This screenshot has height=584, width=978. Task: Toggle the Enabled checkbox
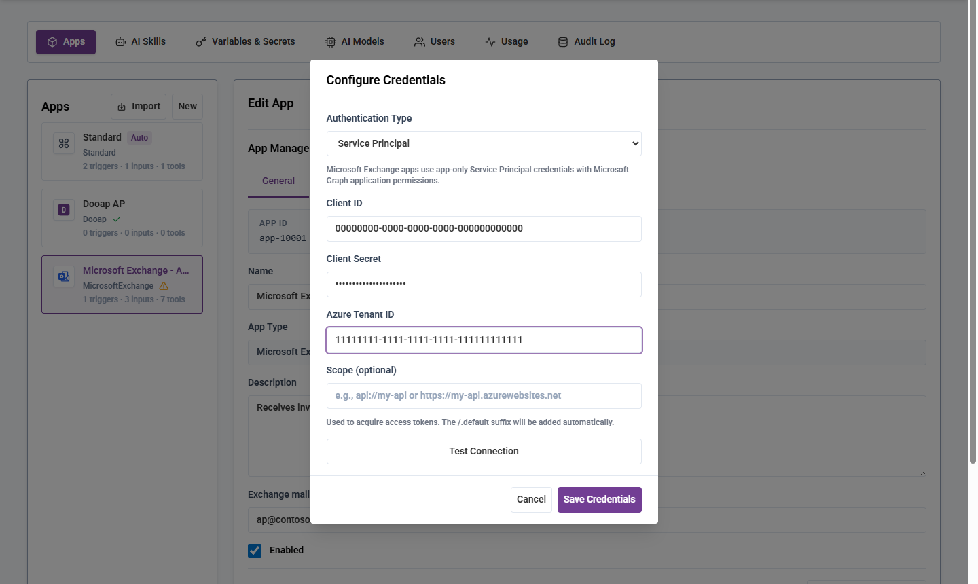coord(255,551)
